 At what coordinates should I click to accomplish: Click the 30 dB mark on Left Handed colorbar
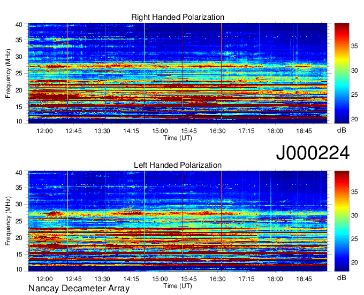pyautogui.click(x=354, y=215)
